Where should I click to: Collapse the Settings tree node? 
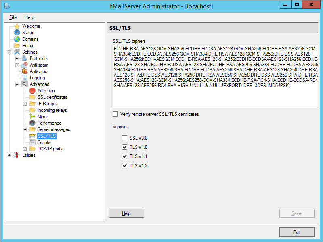[9, 52]
